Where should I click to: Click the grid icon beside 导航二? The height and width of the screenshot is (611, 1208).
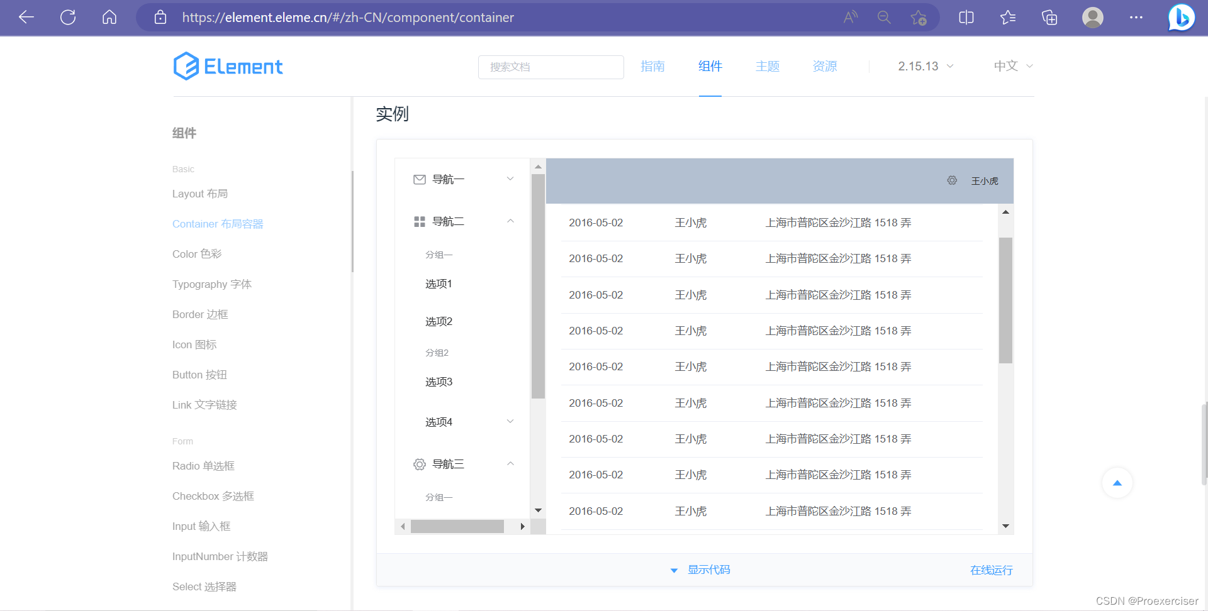(x=420, y=221)
